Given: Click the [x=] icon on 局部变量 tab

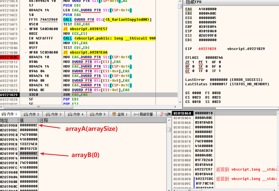Looking at the screenshot, I should pos(136,114).
